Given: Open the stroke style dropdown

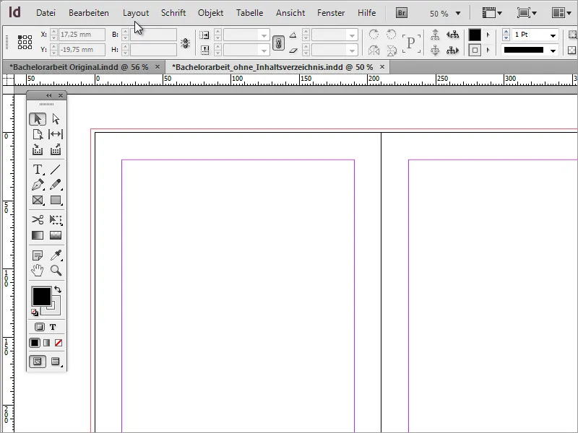Looking at the screenshot, I should pyautogui.click(x=553, y=51).
